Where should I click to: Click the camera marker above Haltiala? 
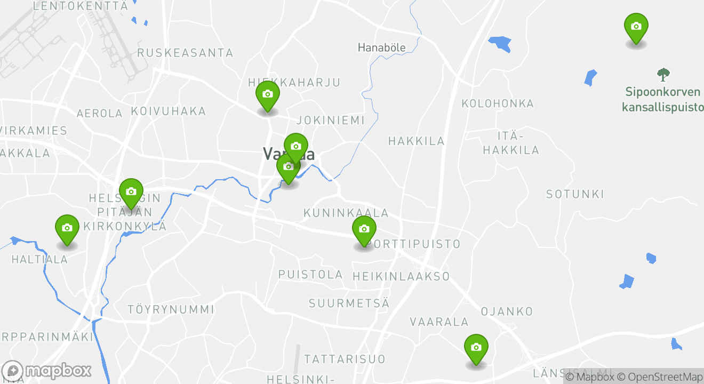click(67, 230)
